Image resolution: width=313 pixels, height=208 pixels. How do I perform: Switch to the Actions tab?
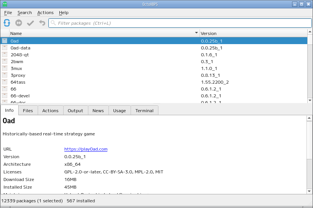(x=50, y=111)
